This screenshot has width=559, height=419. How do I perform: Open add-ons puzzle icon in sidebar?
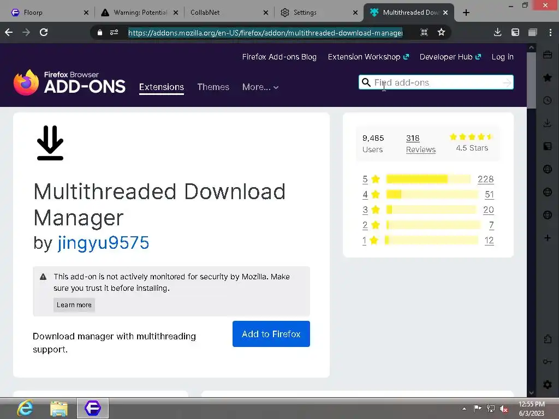(548, 339)
